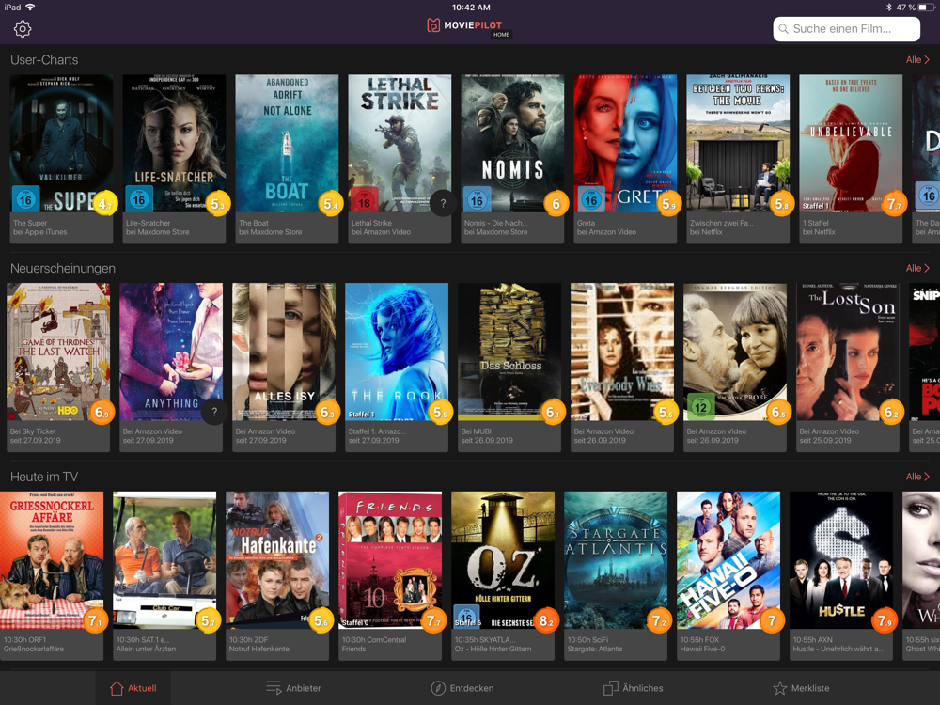The width and height of the screenshot is (940, 705).
Task: Tap the unrated question mark on Lethal Strike
Action: [x=443, y=204]
